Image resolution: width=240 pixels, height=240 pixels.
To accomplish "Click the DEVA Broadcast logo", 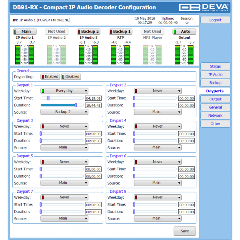I will point(204,8).
